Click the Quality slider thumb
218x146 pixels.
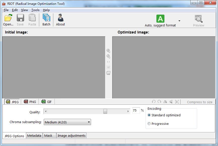point(105,111)
